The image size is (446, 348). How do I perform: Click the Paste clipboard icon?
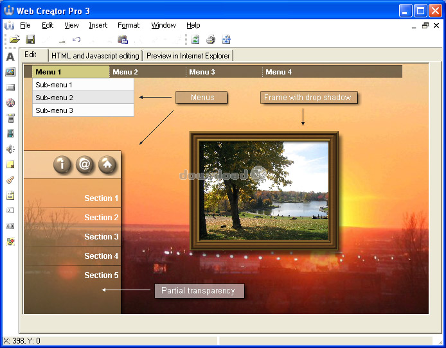click(x=123, y=39)
